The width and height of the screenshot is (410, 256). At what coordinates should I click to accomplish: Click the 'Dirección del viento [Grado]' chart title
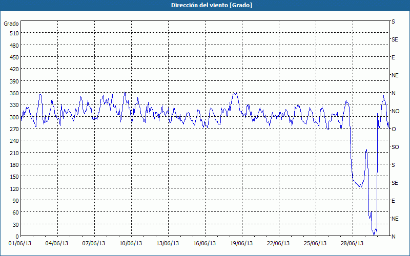point(212,5)
